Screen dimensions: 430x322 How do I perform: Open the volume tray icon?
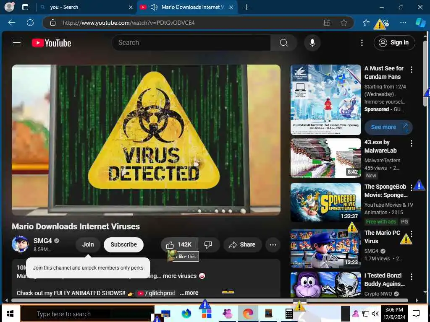375,314
